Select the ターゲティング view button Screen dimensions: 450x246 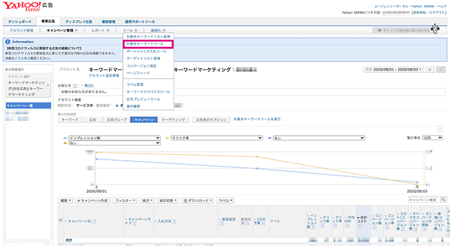click(x=174, y=120)
